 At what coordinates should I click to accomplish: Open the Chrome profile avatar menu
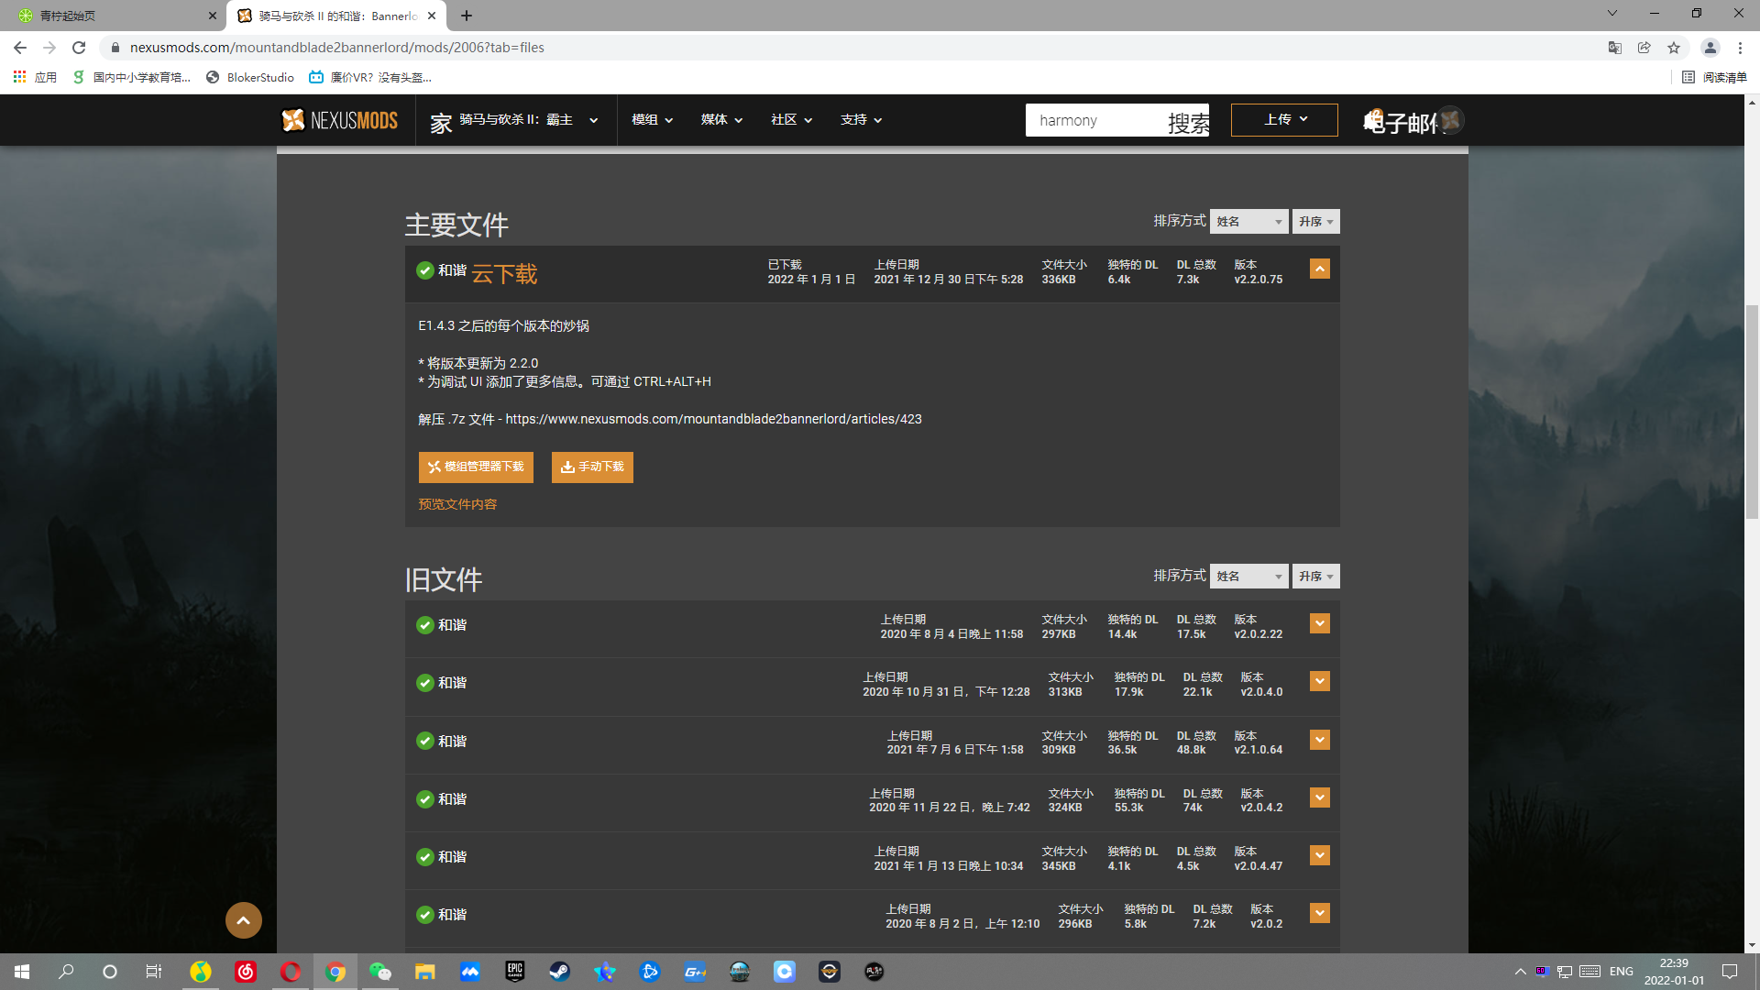(1710, 48)
